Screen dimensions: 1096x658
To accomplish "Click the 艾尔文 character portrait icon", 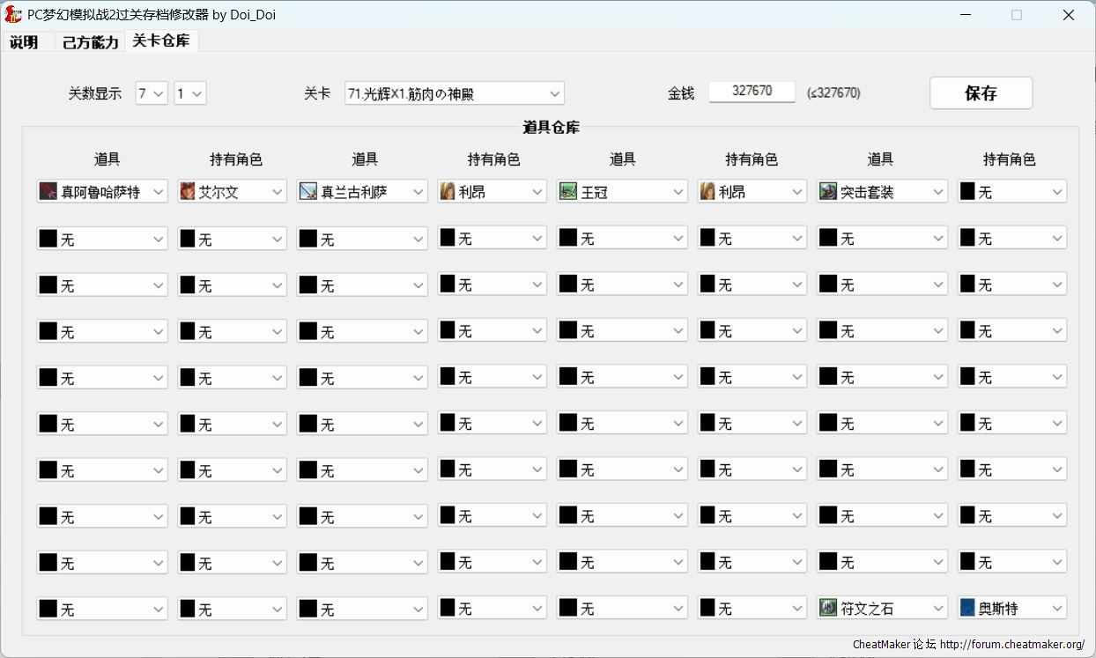I will pyautogui.click(x=187, y=191).
